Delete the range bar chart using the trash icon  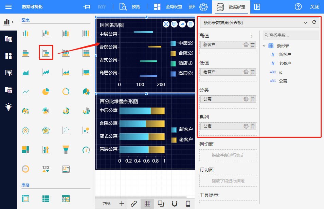click(191, 24)
